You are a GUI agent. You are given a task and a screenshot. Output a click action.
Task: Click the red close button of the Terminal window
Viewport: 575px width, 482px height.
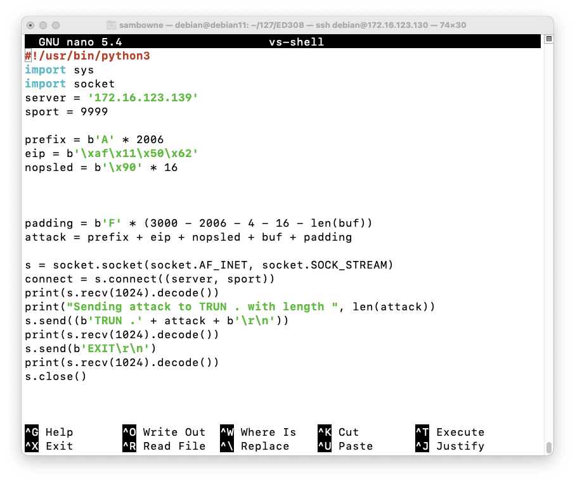(31, 25)
